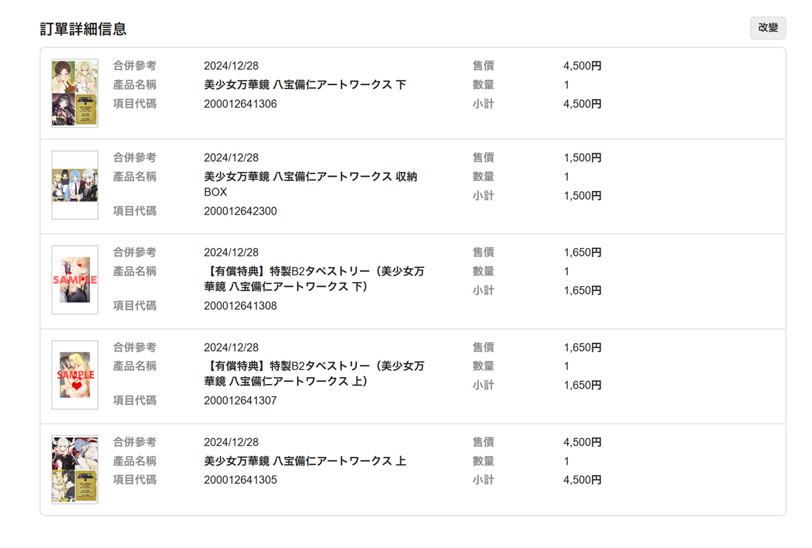Click the 2024/12/28 date of first item
This screenshot has width=812, height=548.
[231, 66]
